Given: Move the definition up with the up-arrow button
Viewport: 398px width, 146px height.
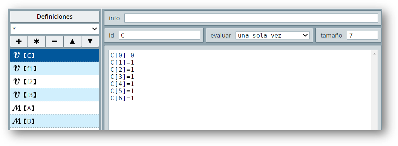Looking at the screenshot, I should coord(72,41).
